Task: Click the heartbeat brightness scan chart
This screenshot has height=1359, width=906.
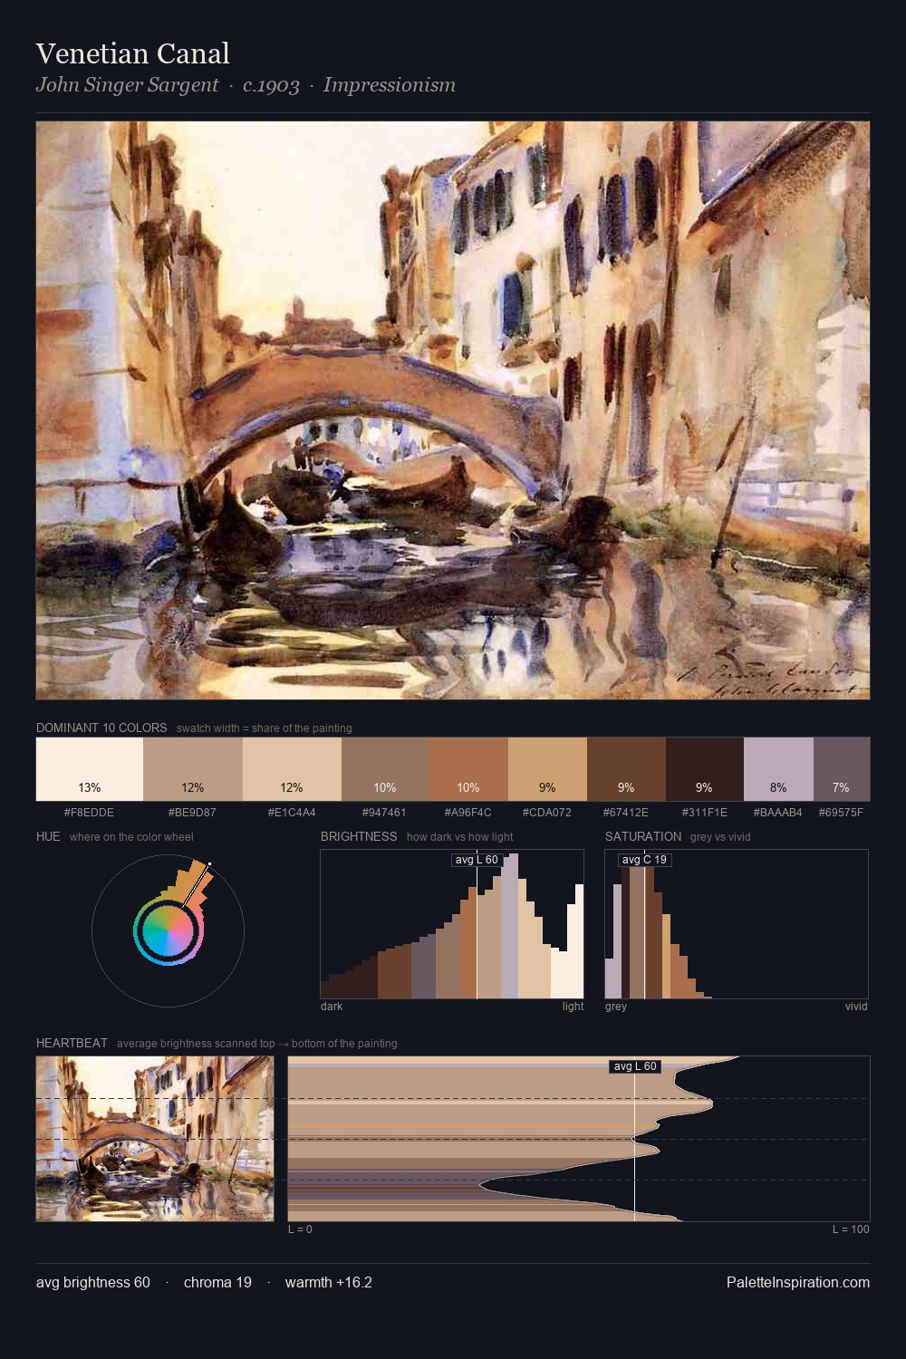Action: [x=579, y=1139]
